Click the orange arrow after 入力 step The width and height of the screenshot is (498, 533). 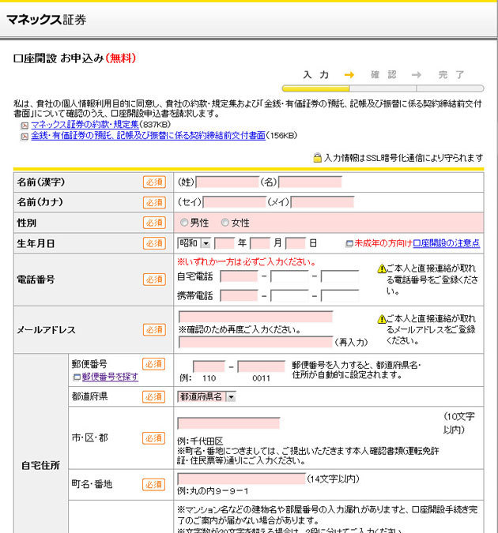[349, 75]
